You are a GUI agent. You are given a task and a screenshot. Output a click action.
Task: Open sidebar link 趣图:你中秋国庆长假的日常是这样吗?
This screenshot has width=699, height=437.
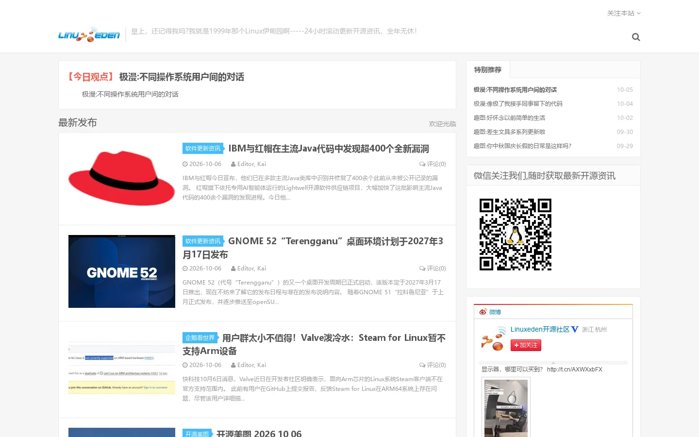[522, 146]
